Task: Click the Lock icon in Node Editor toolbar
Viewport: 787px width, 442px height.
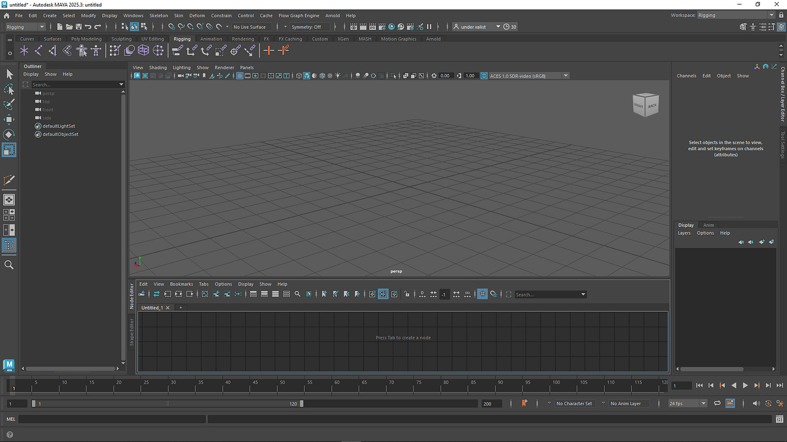Action: pos(406,294)
